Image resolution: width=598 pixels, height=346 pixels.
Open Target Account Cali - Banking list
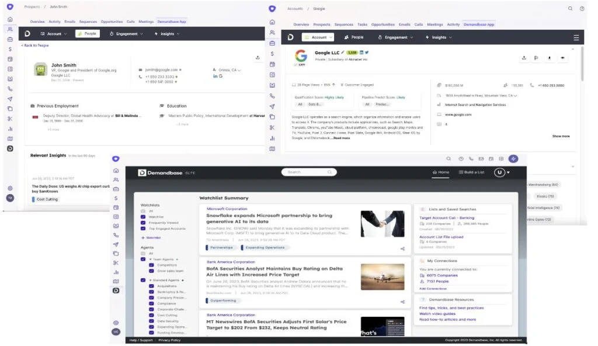447,217
